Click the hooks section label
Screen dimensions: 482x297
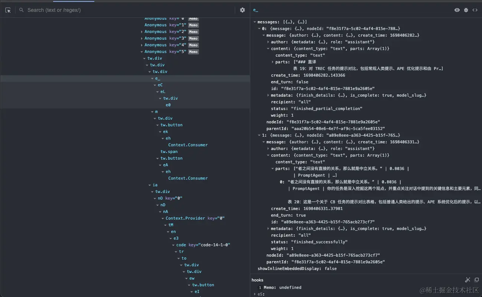tap(257, 280)
